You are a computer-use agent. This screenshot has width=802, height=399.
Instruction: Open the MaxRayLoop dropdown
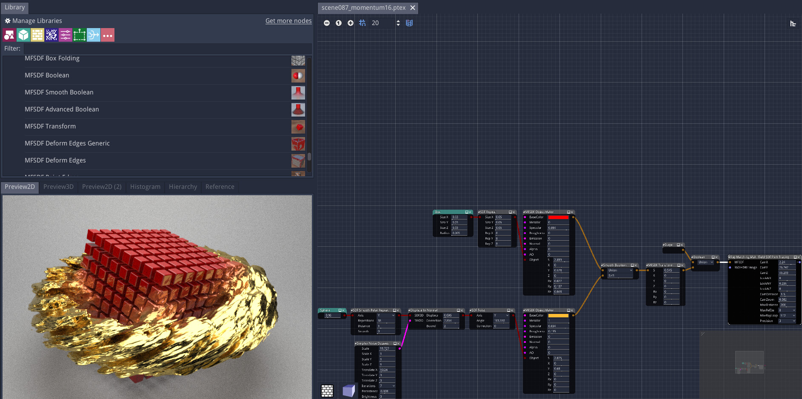pyautogui.click(x=787, y=315)
